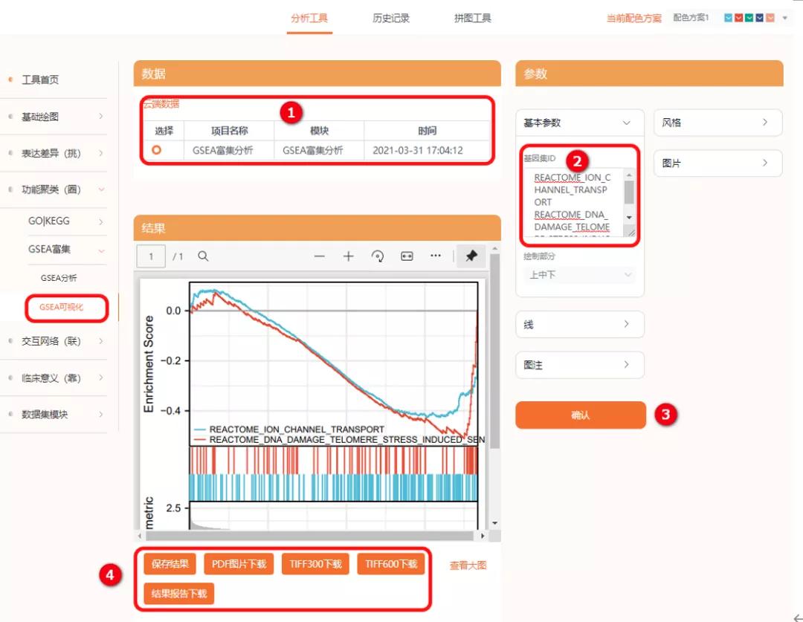Open the 基本参数 parameter dropdown
The width and height of the screenshot is (803, 622).
pyautogui.click(x=579, y=123)
